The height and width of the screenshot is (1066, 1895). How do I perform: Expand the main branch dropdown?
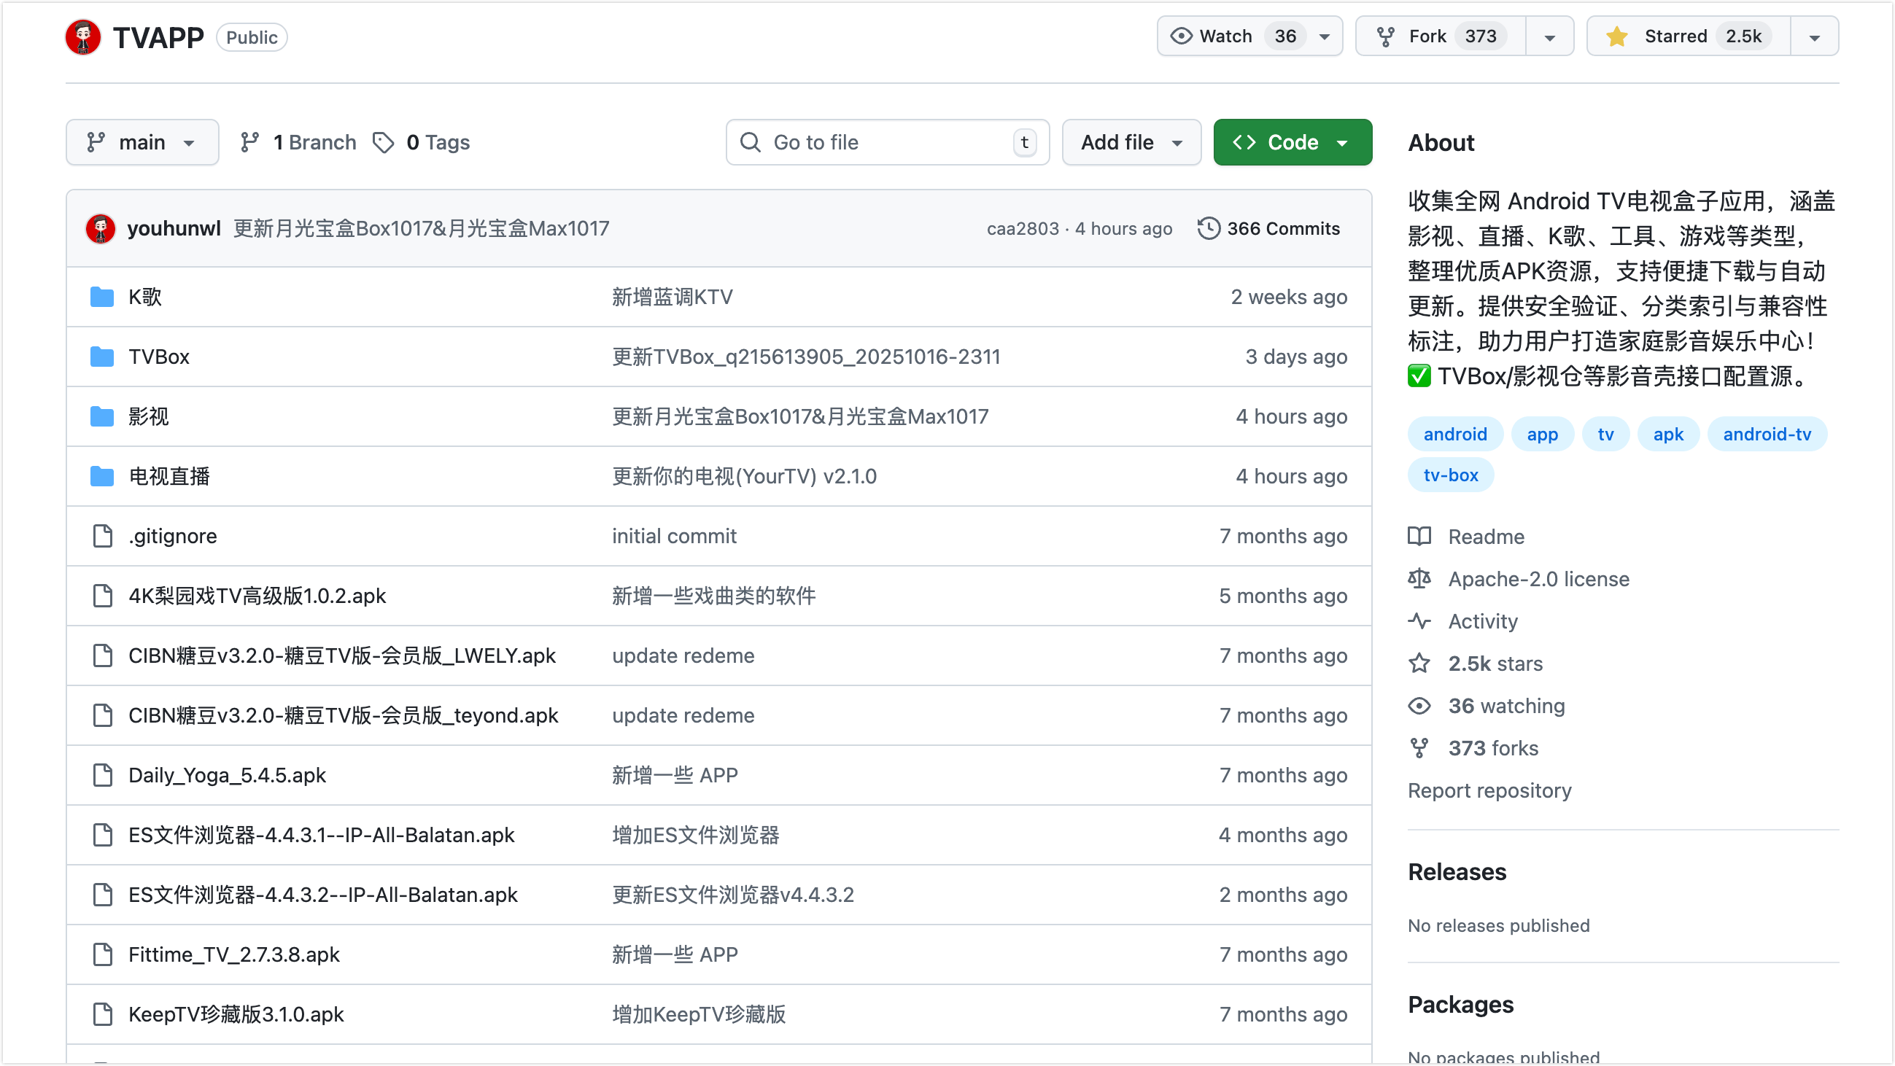coord(142,143)
